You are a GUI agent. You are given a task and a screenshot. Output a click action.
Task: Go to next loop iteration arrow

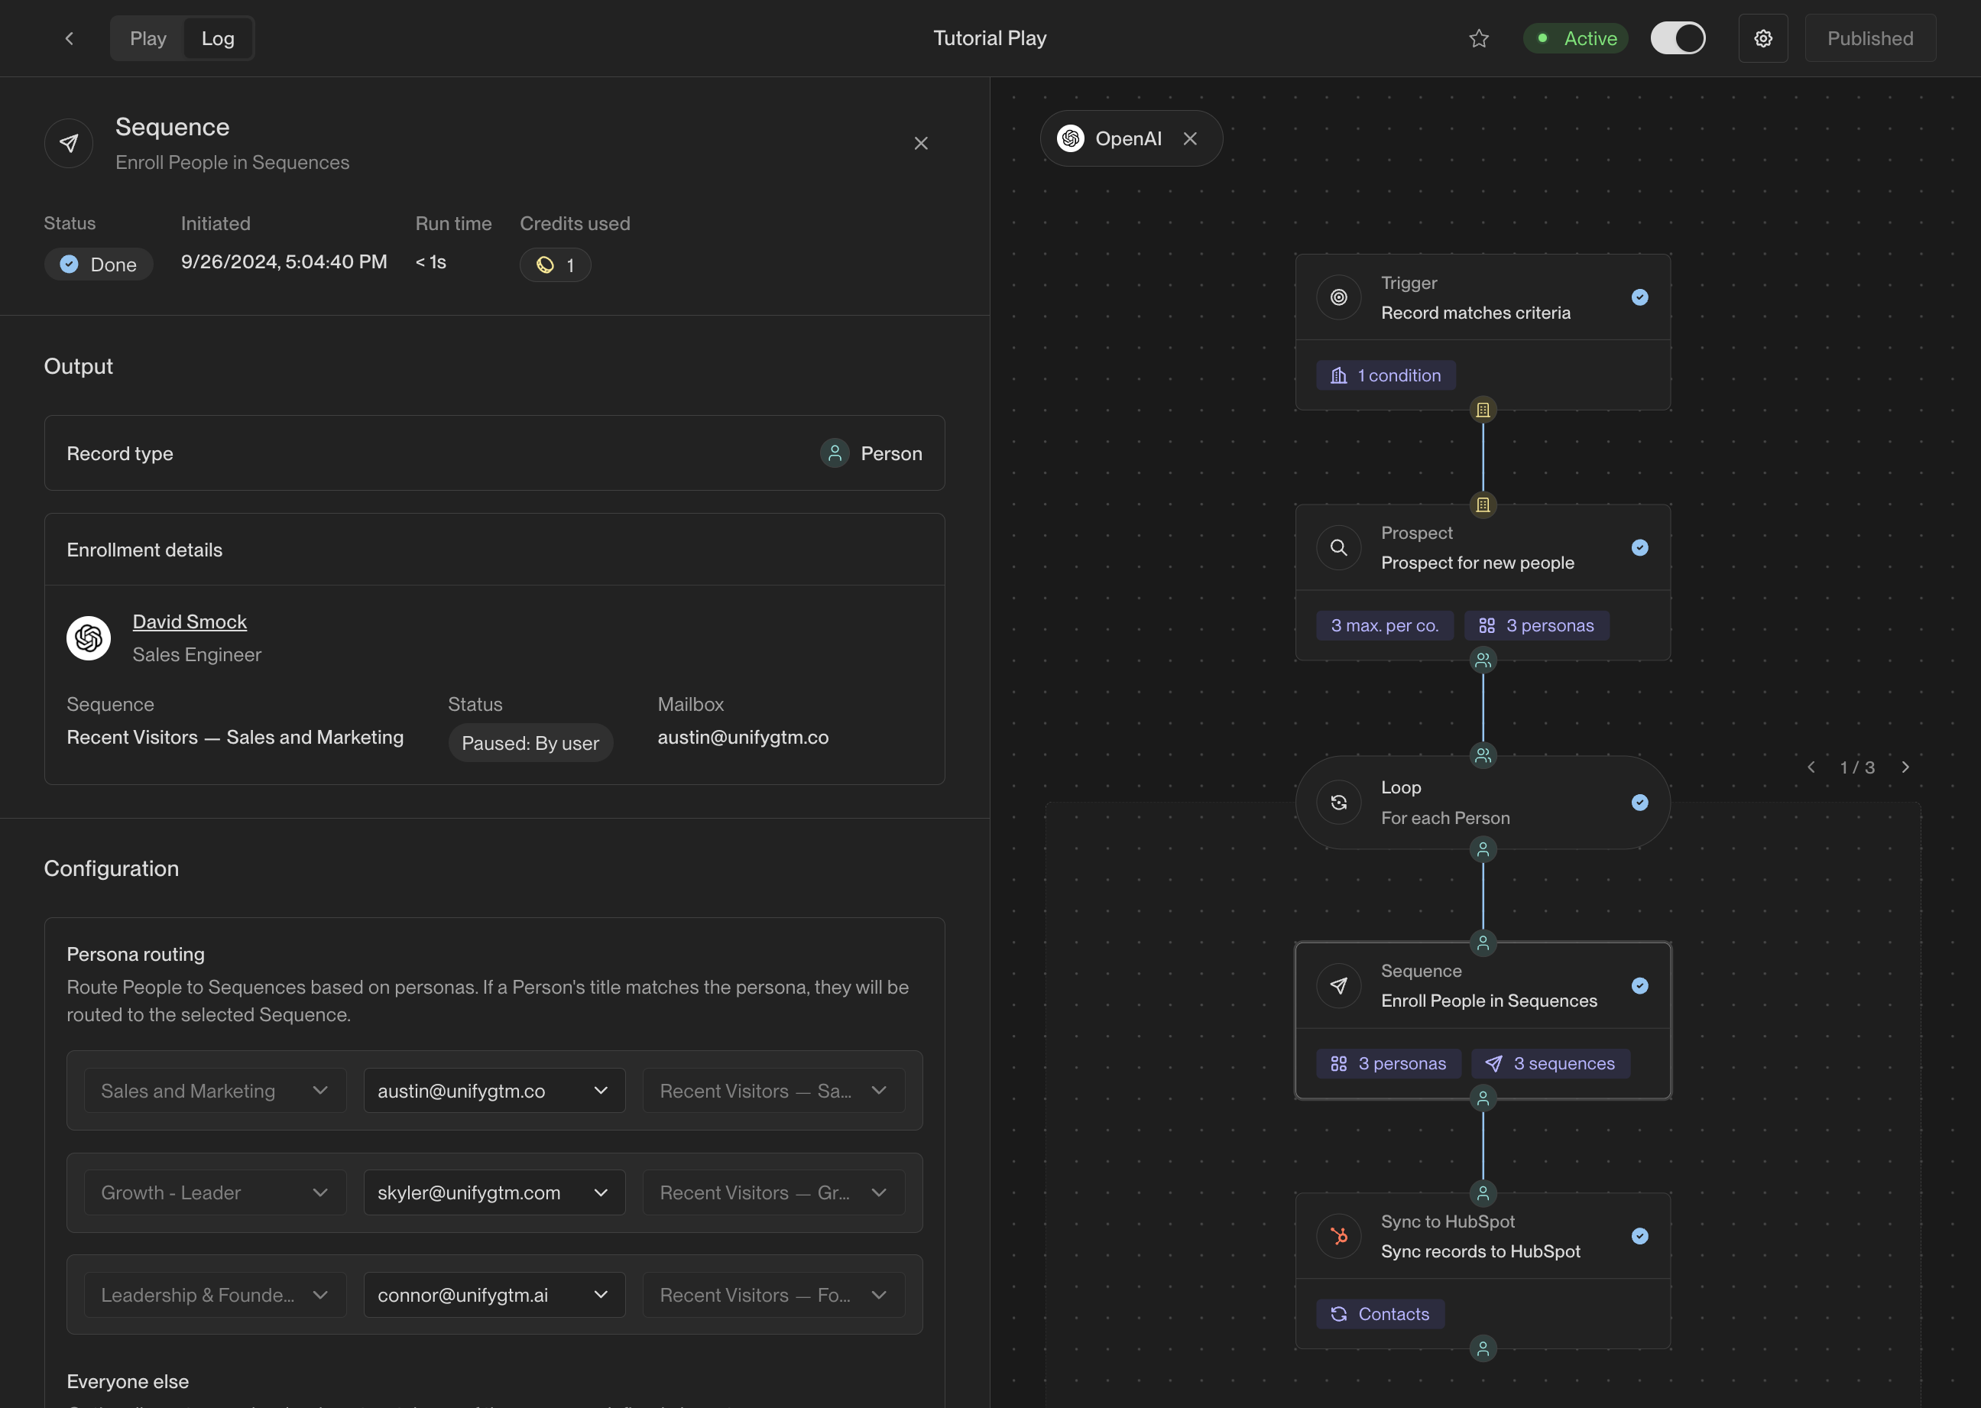click(x=1905, y=767)
